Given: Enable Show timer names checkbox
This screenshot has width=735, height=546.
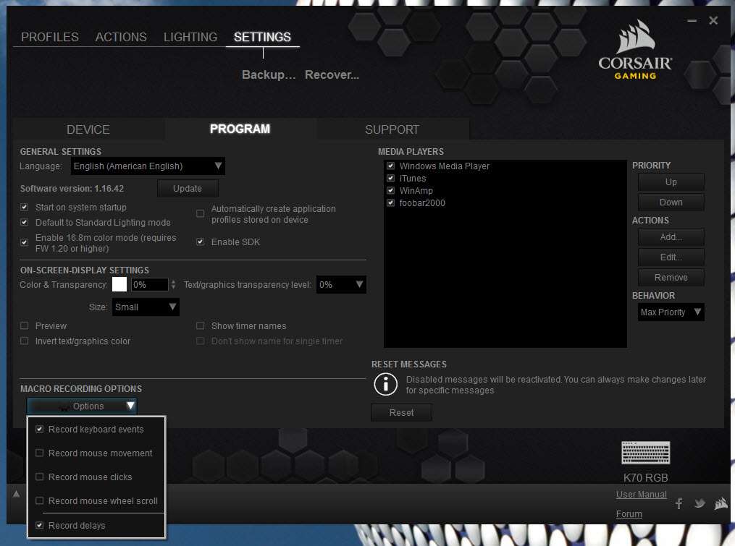Looking at the screenshot, I should click(200, 325).
